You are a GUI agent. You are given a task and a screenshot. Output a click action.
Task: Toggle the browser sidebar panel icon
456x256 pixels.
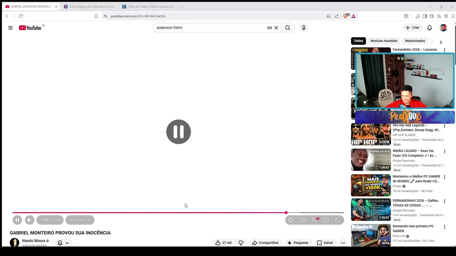[425, 16]
